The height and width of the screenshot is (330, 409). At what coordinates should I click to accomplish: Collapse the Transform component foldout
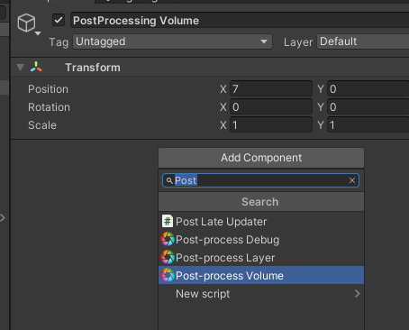(x=20, y=68)
